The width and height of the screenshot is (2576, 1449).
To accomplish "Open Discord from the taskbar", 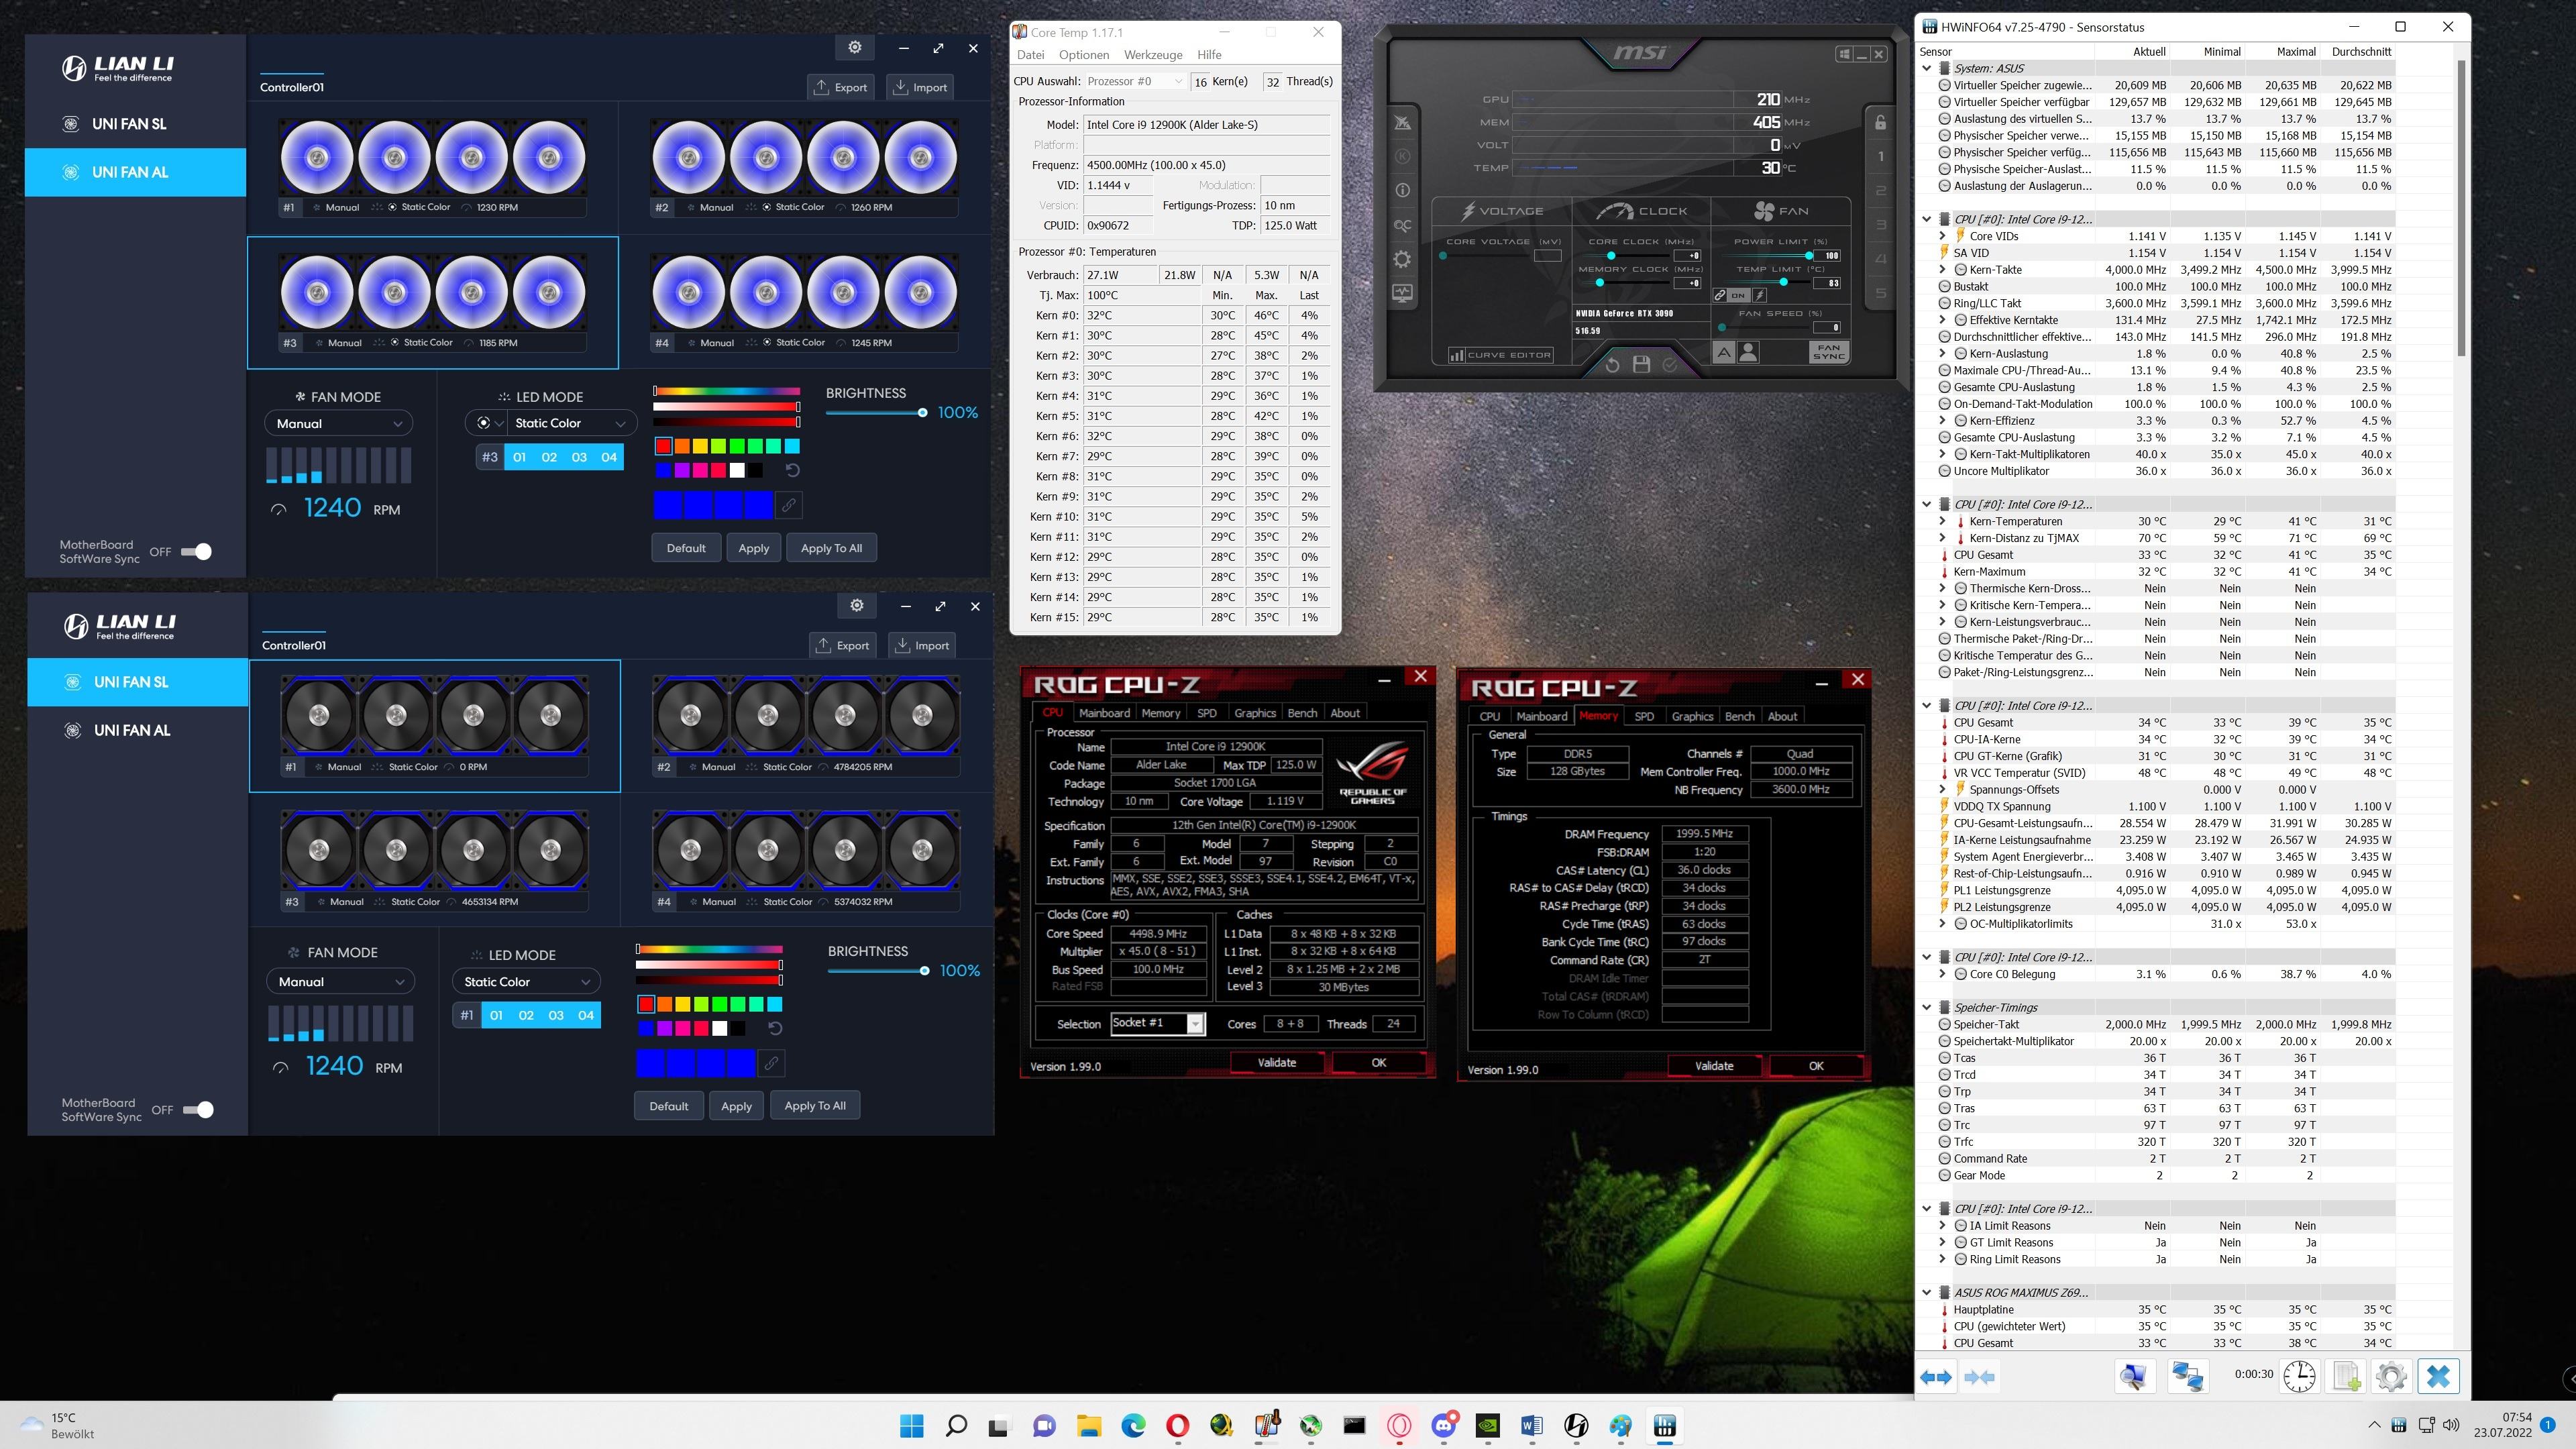I will pos(1444,1425).
